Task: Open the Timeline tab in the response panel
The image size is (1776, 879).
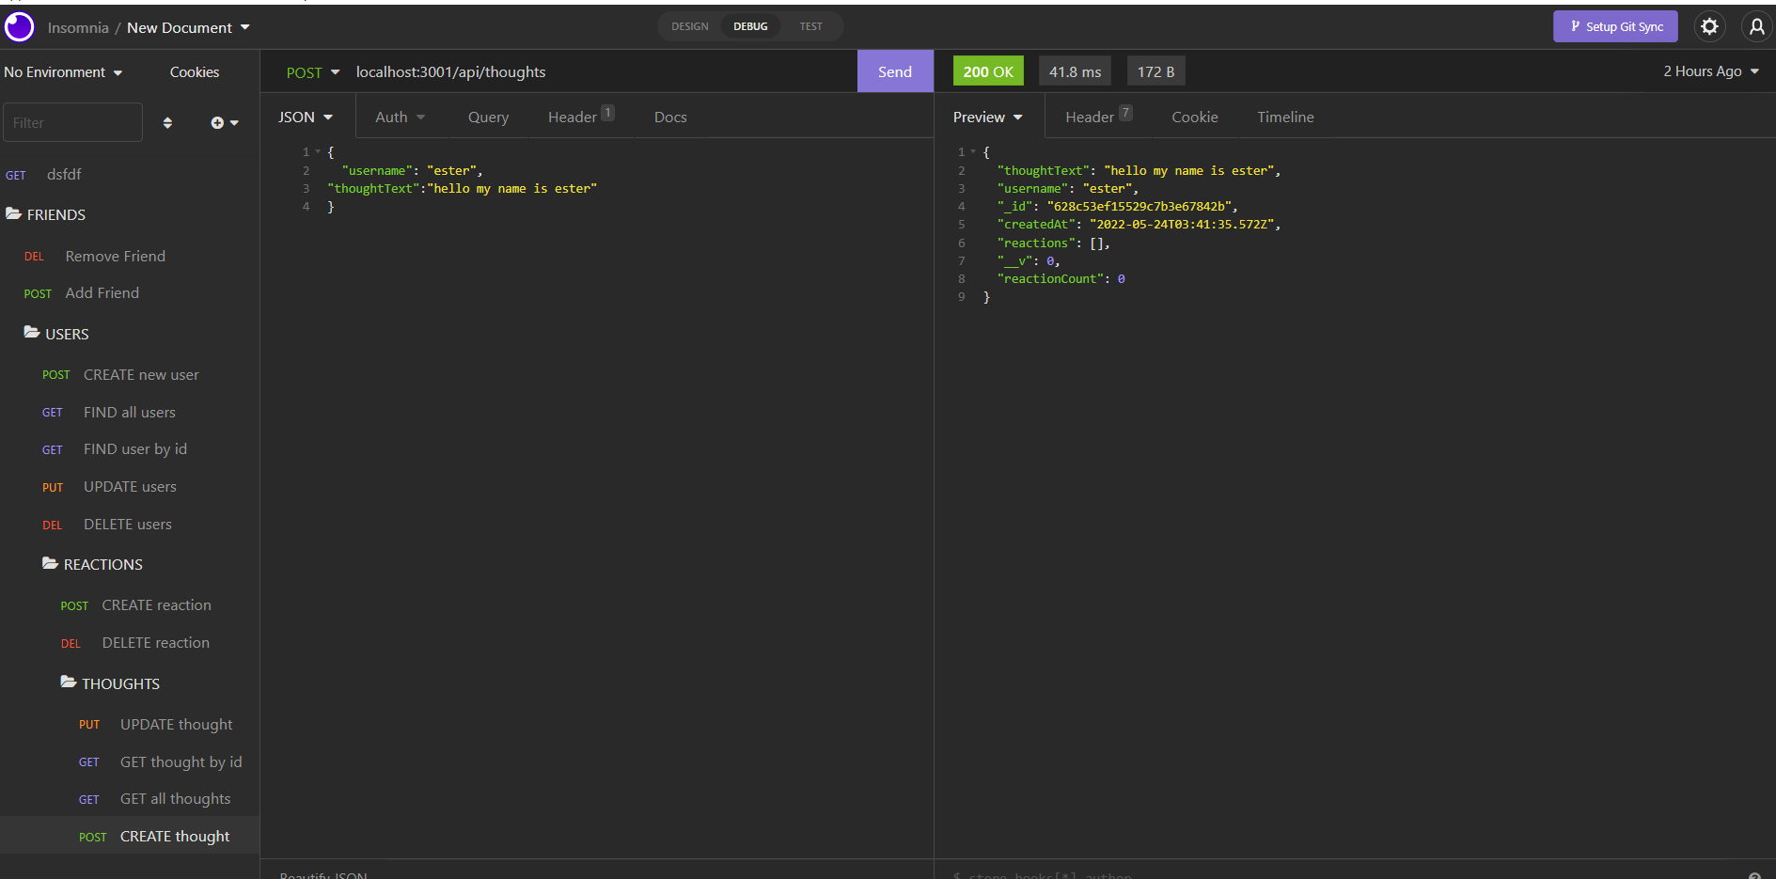Action: [x=1284, y=117]
